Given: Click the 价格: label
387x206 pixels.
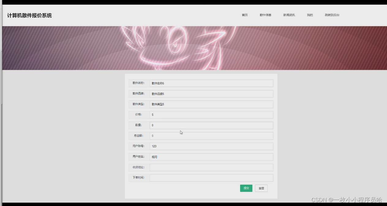Looking at the screenshot, I should 138,114.
